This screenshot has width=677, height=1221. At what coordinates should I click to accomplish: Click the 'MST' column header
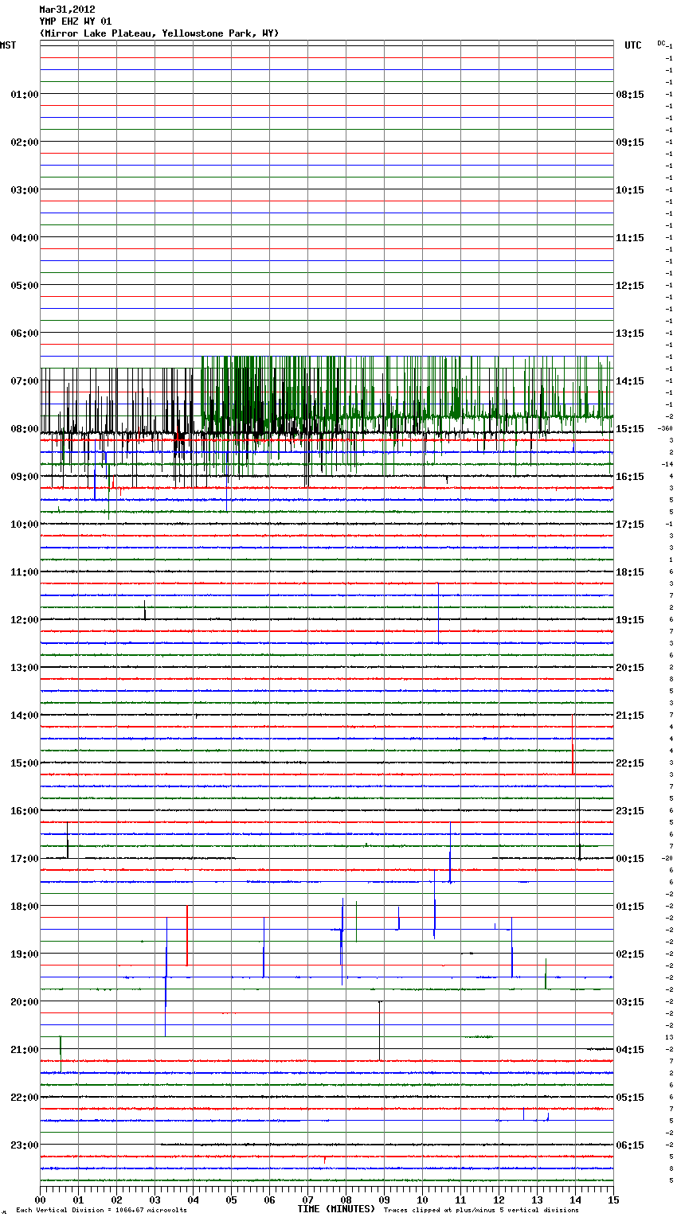point(8,45)
